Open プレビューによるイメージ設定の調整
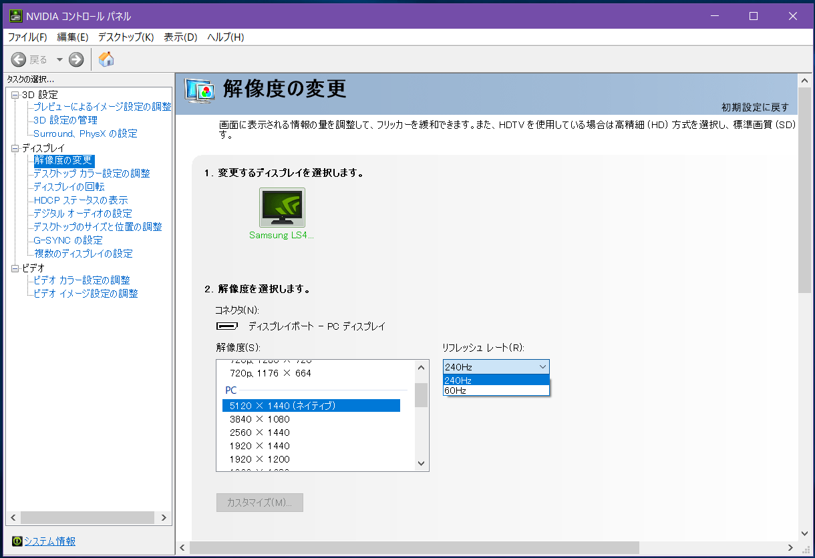The image size is (815, 558). point(102,107)
